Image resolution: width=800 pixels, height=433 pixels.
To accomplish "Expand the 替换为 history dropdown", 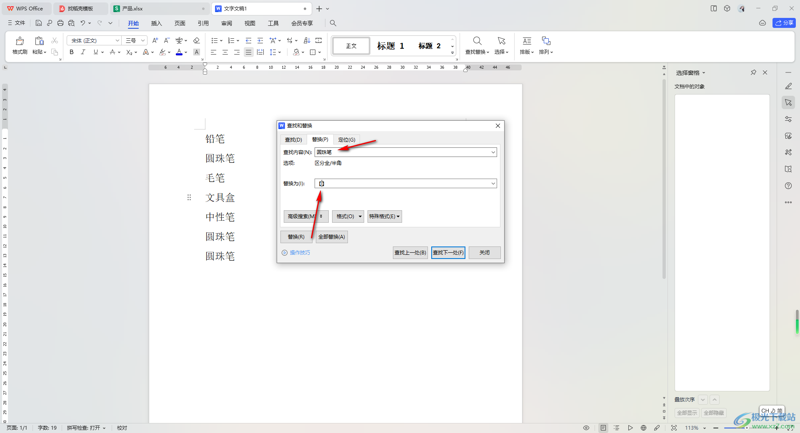I will (x=493, y=183).
